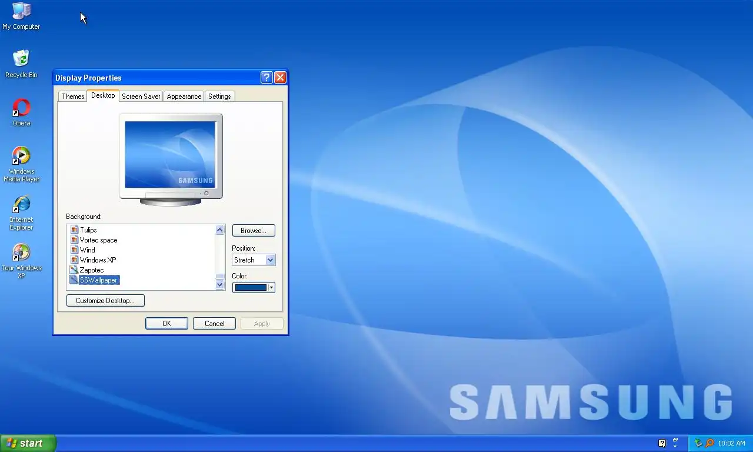Confirm with the OK button
Image resolution: width=753 pixels, height=452 pixels.
click(166, 324)
